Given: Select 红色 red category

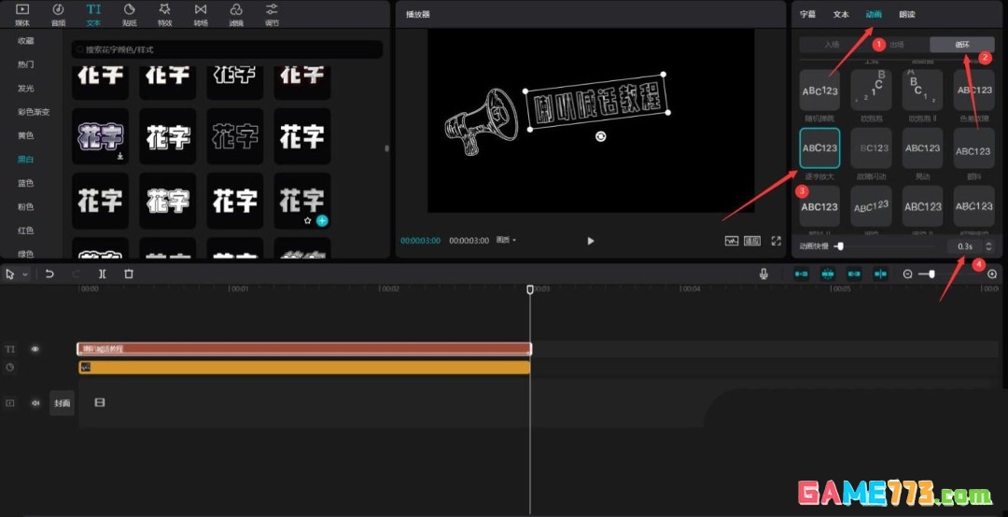Looking at the screenshot, I should click(x=26, y=231).
